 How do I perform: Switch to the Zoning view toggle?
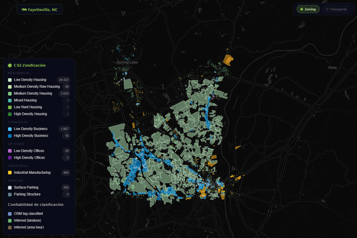tap(308, 9)
